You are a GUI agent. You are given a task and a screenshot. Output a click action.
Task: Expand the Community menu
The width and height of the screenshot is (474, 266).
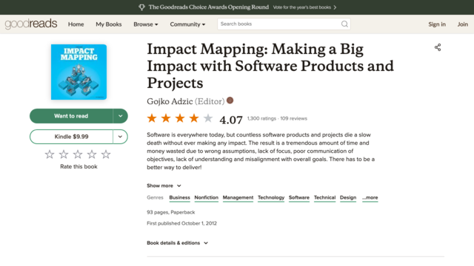point(187,24)
